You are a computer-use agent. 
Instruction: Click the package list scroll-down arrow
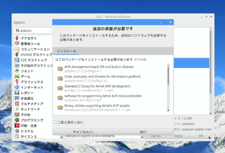[168, 110]
